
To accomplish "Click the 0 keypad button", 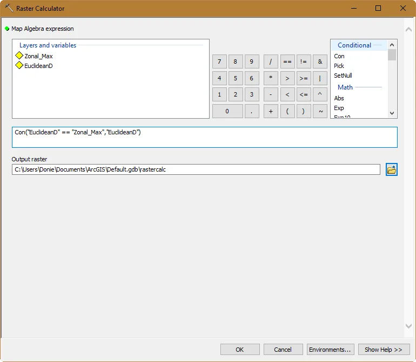I will (x=227, y=111).
